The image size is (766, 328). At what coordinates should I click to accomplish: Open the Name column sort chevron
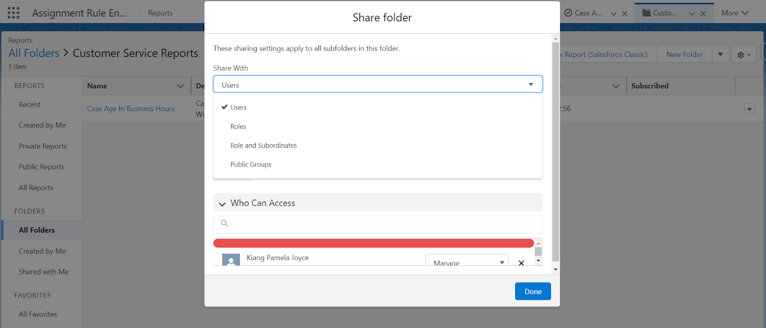tap(180, 86)
